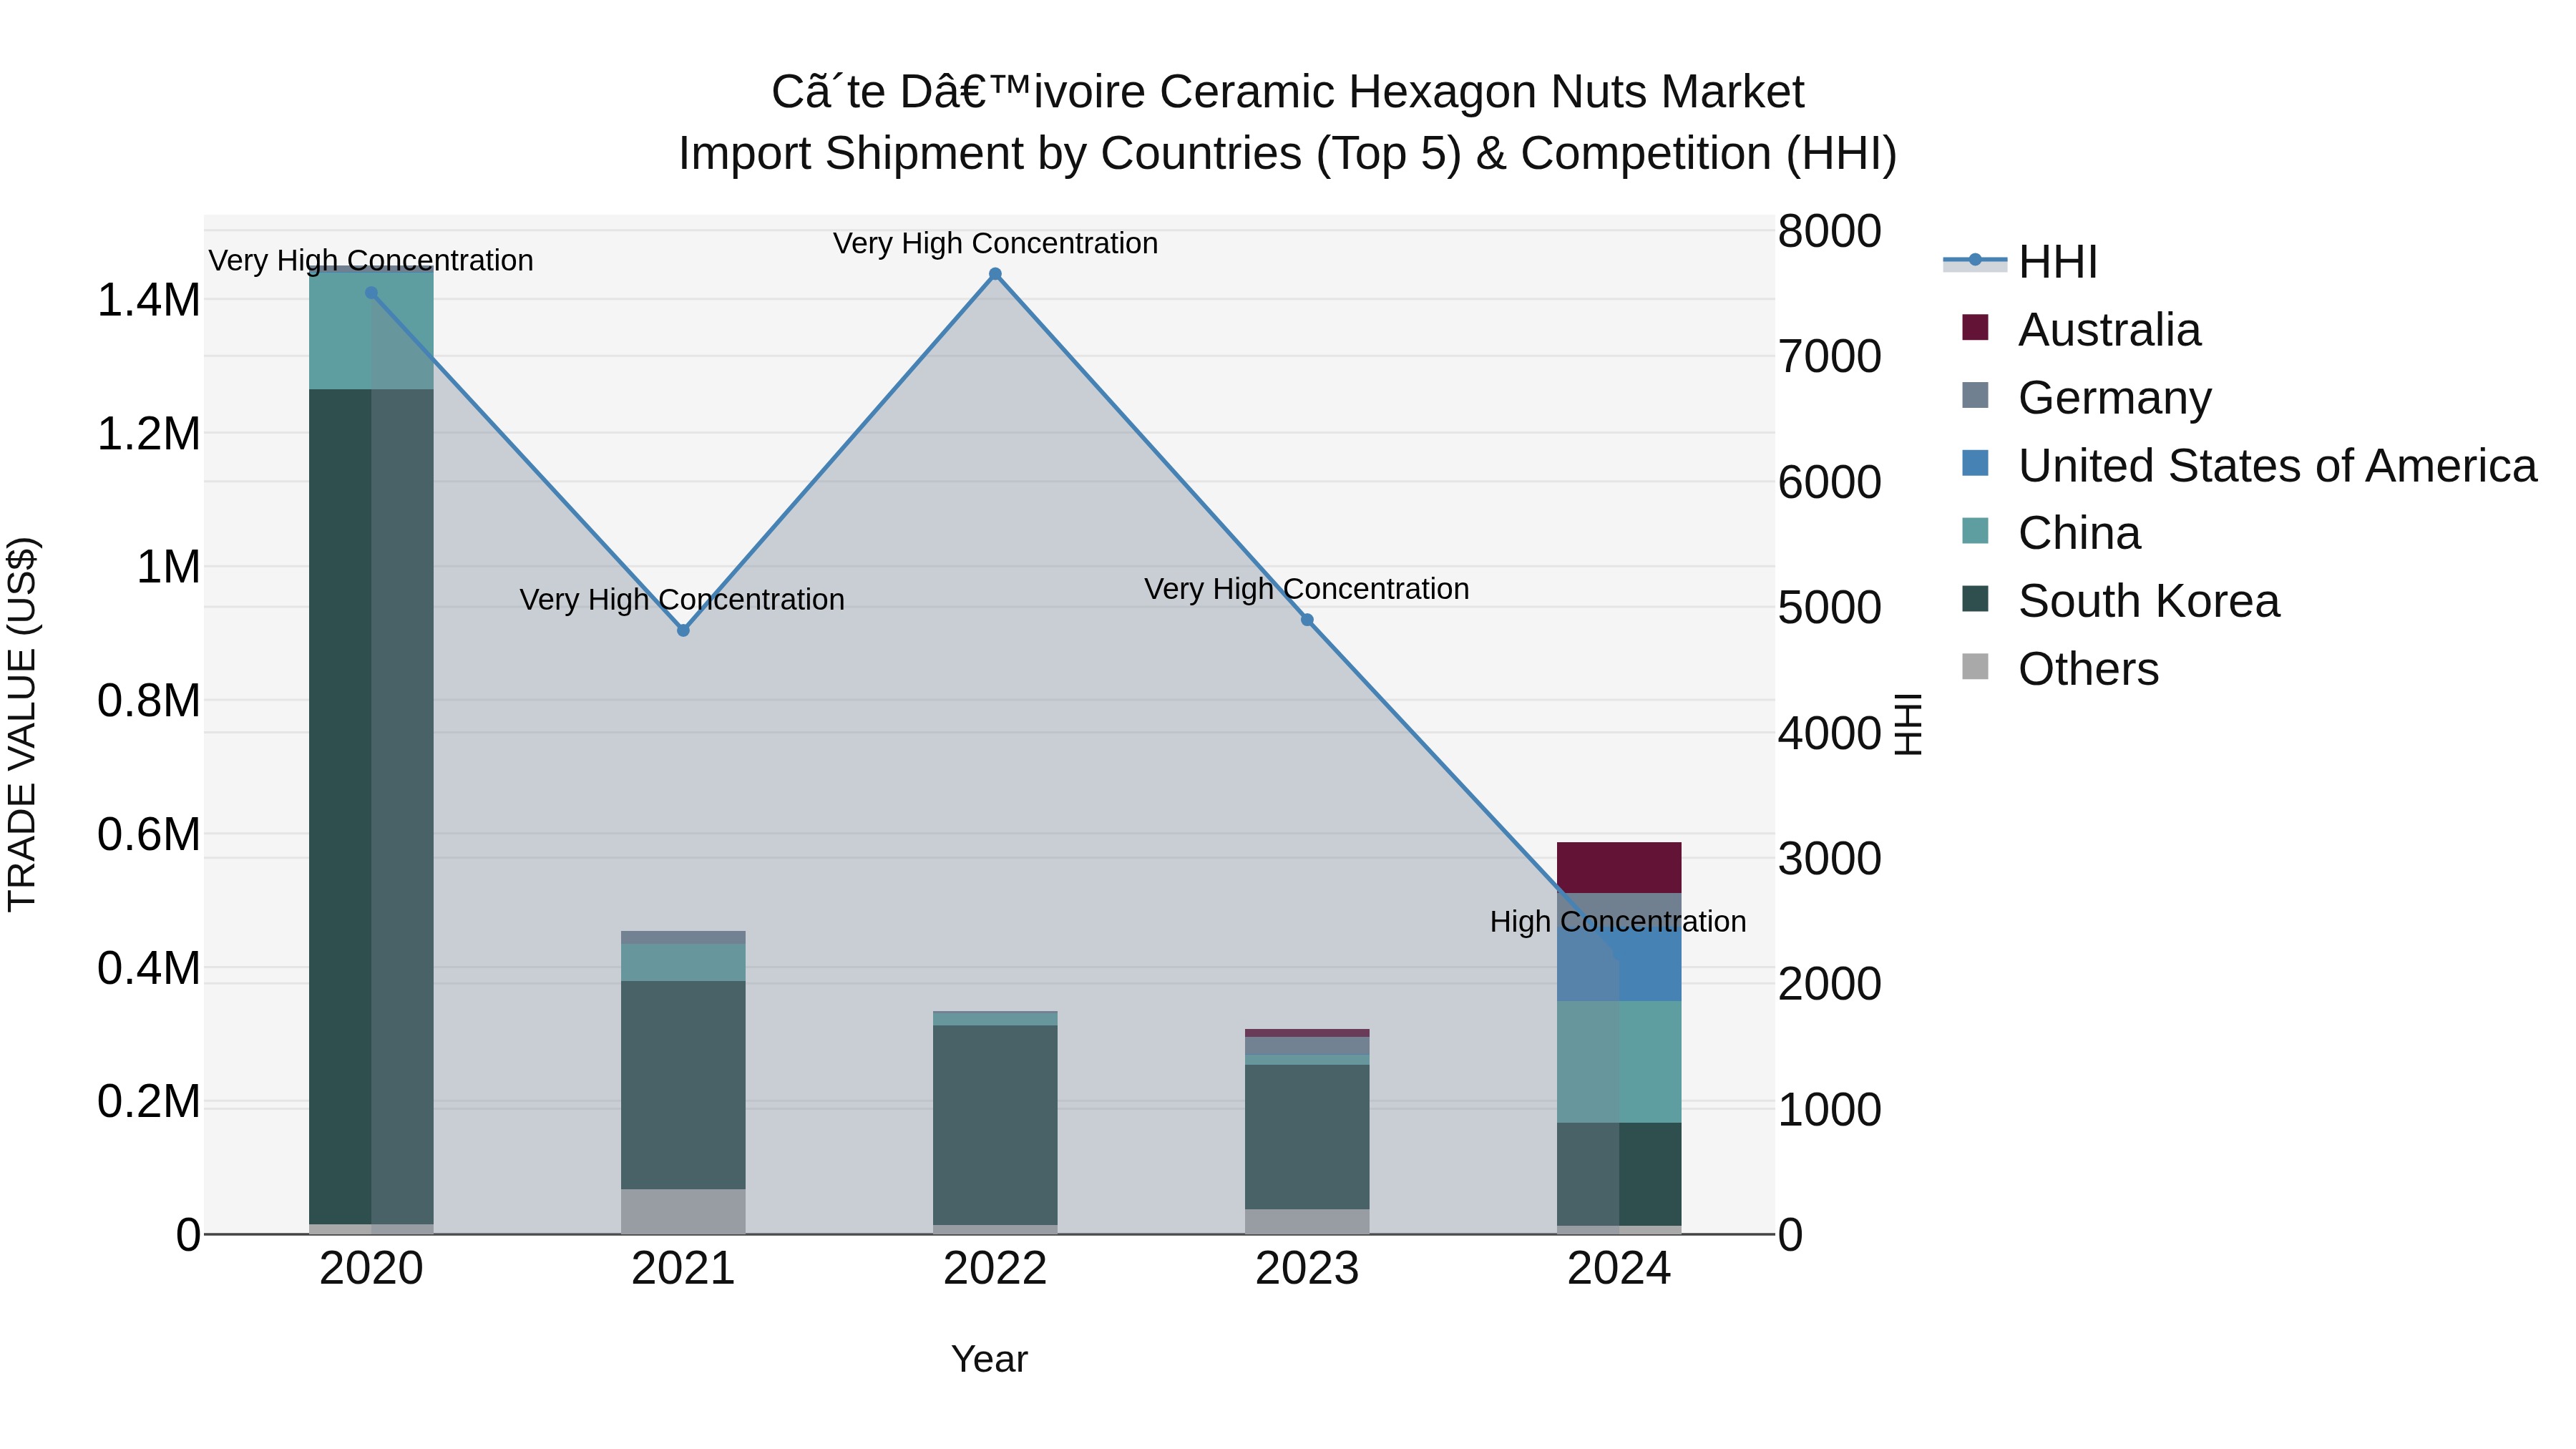Click 'Very High Concentration' annotation above 2022

(995, 243)
